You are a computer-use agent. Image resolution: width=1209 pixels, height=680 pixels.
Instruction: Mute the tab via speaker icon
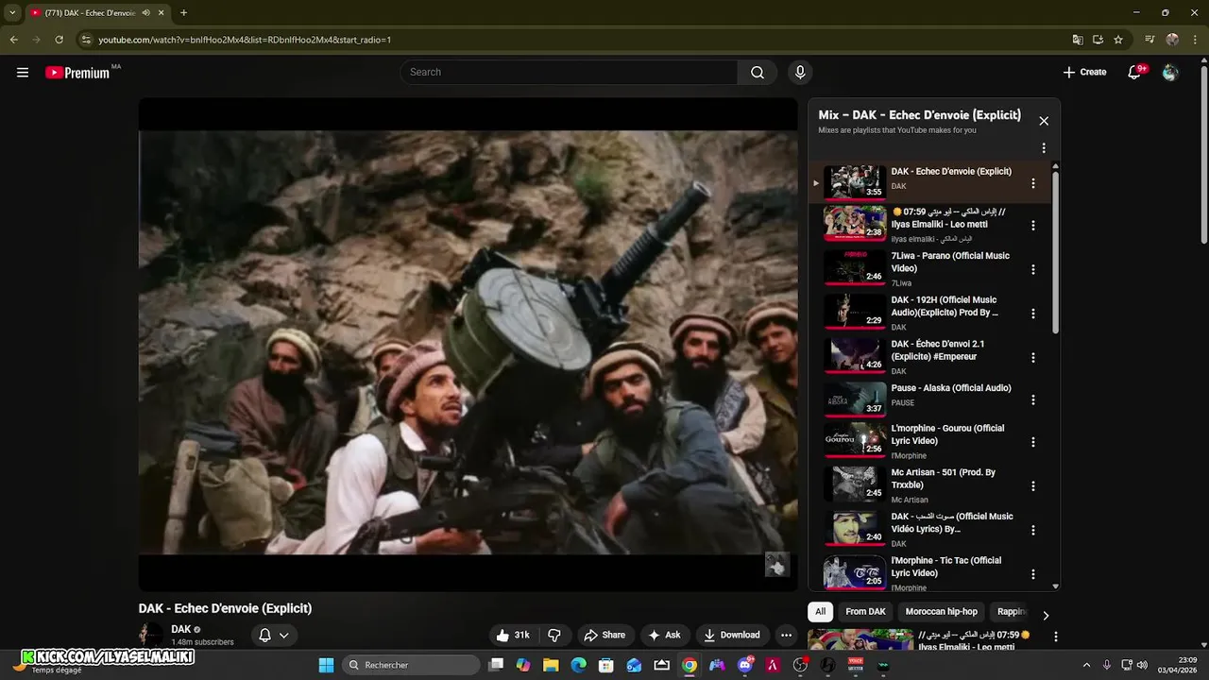point(146,13)
